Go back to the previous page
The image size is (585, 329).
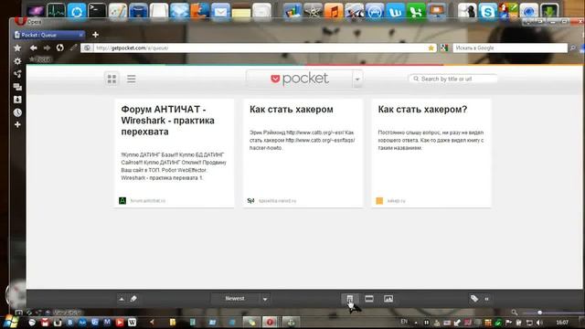(34, 48)
